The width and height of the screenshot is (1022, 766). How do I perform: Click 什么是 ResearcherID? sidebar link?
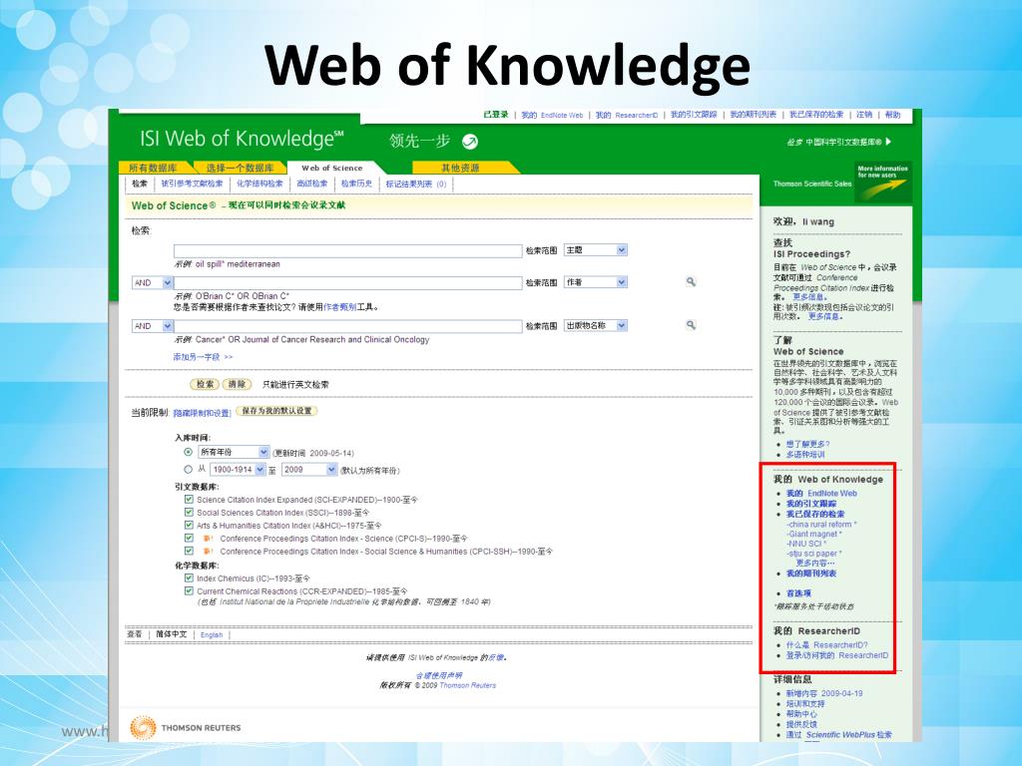(827, 645)
